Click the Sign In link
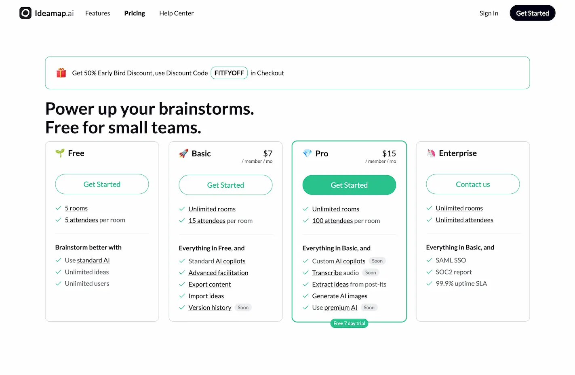 [489, 13]
